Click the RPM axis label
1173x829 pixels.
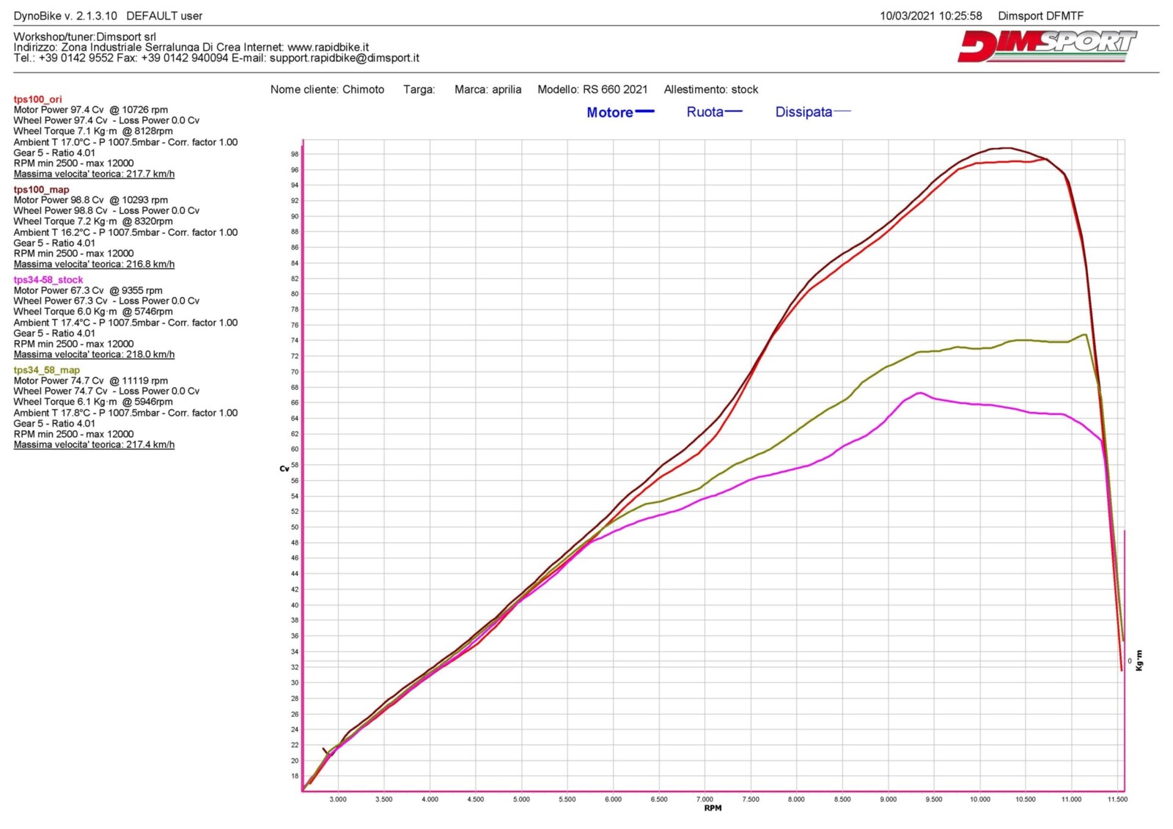[713, 808]
